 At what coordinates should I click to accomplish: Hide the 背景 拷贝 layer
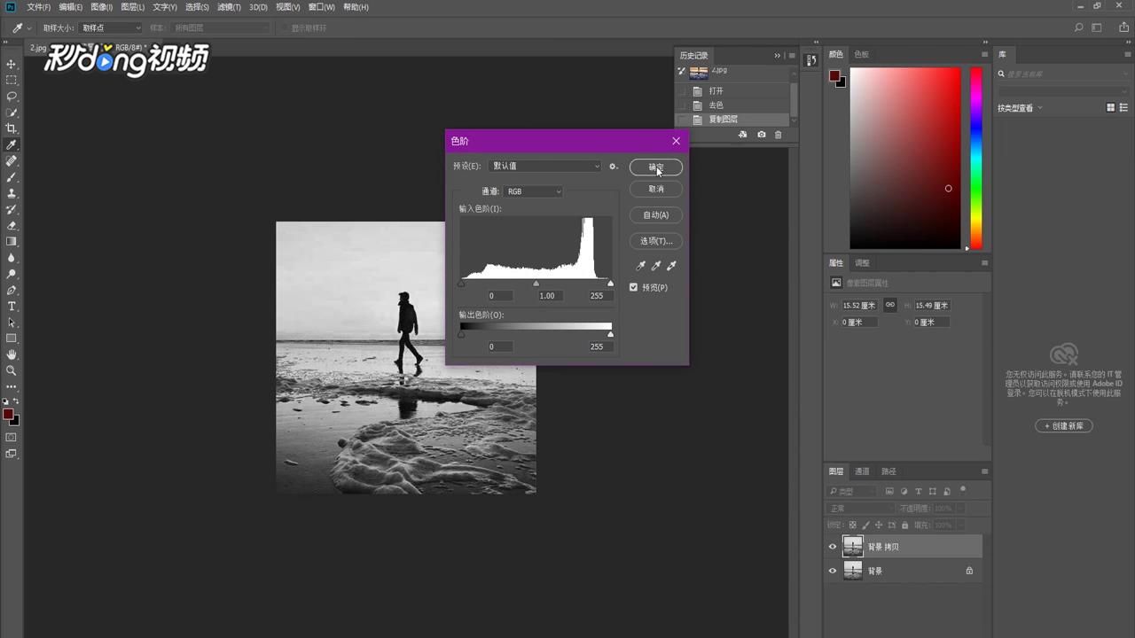[x=832, y=547]
